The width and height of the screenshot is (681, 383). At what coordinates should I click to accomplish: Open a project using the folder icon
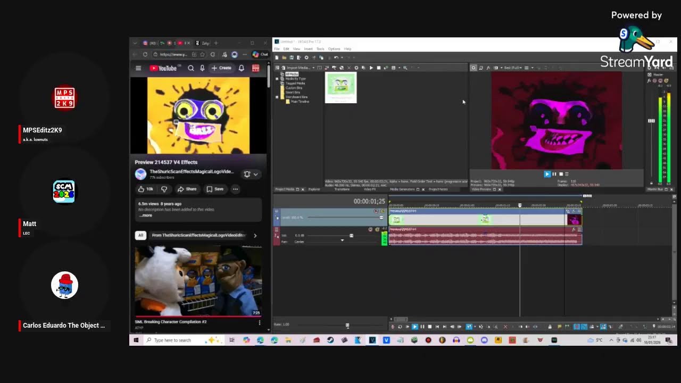[x=284, y=57]
